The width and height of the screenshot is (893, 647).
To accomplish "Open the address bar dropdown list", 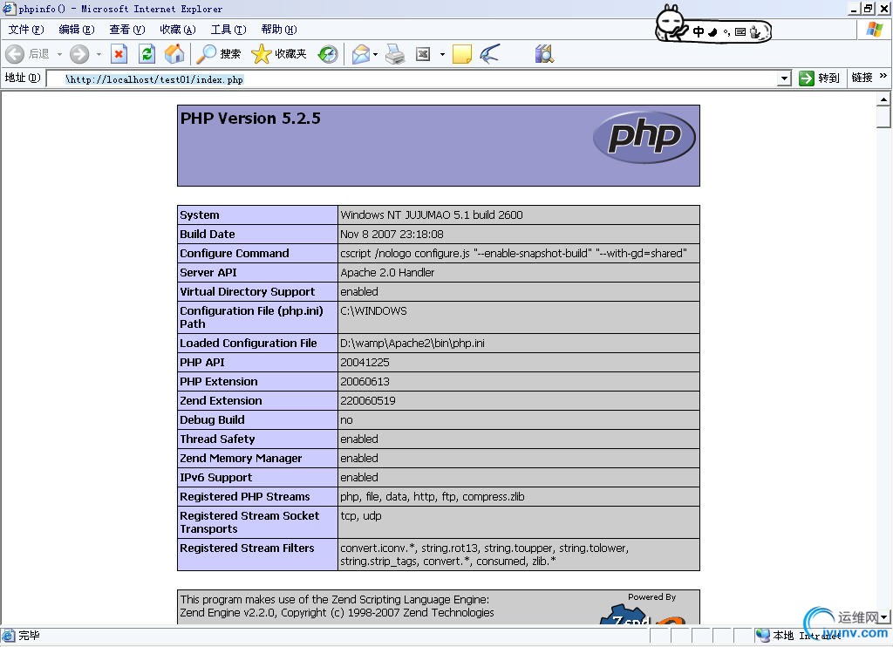I will [784, 78].
